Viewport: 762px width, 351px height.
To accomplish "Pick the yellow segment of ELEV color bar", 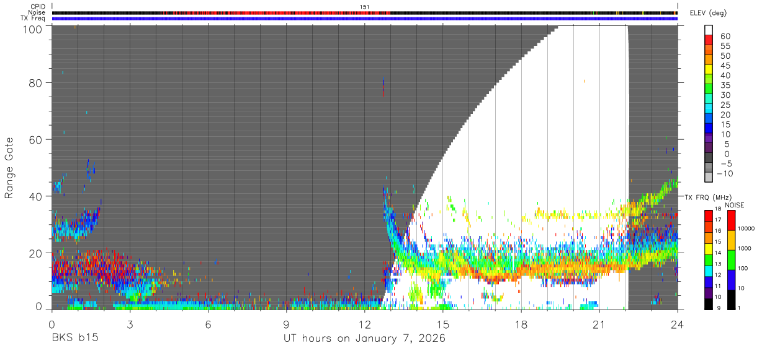I will [709, 70].
